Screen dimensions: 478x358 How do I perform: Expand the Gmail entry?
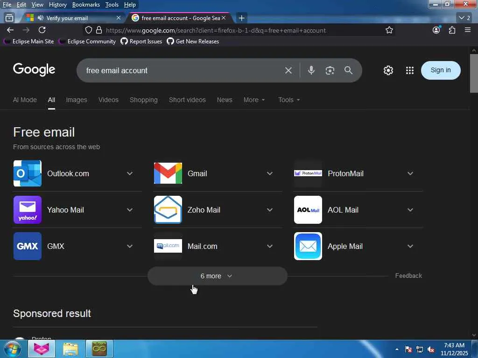click(270, 173)
